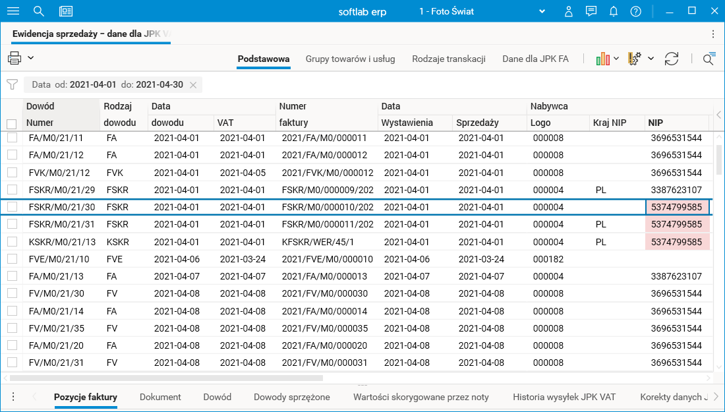Sort by the Numer faktury column header

[326, 114]
